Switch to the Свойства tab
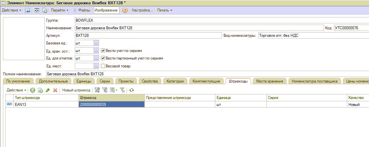This screenshot has height=147, width=369. tap(150, 81)
